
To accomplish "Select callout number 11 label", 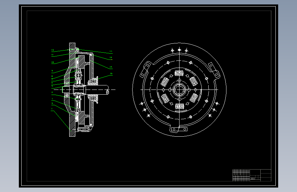I will pos(52,55).
